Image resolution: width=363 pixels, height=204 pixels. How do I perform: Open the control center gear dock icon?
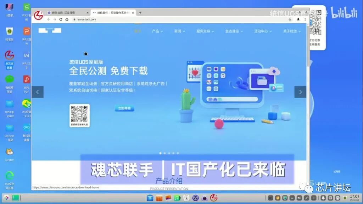196,198
